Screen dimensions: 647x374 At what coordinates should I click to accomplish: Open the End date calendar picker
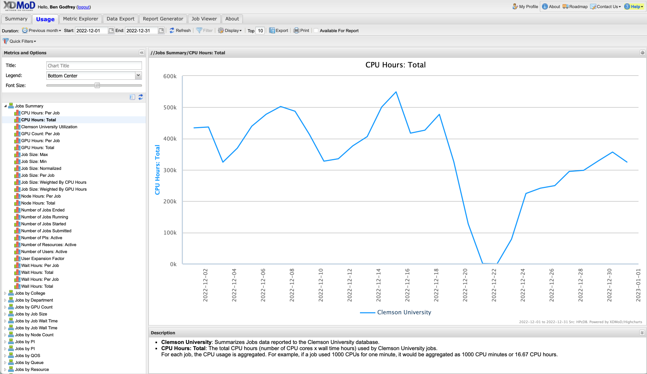(161, 30)
